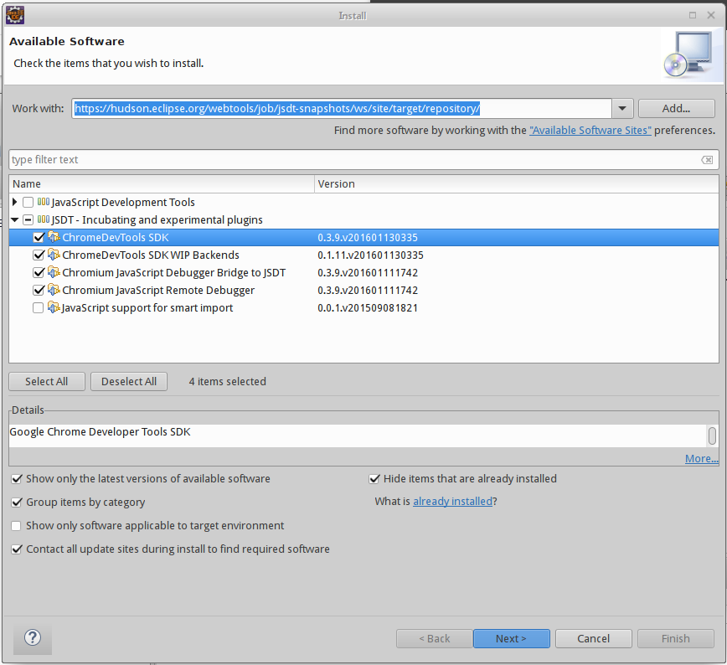The width and height of the screenshot is (727, 665).
Task: Click version 0.1.11.v201601130335 cell
Action: (370, 255)
